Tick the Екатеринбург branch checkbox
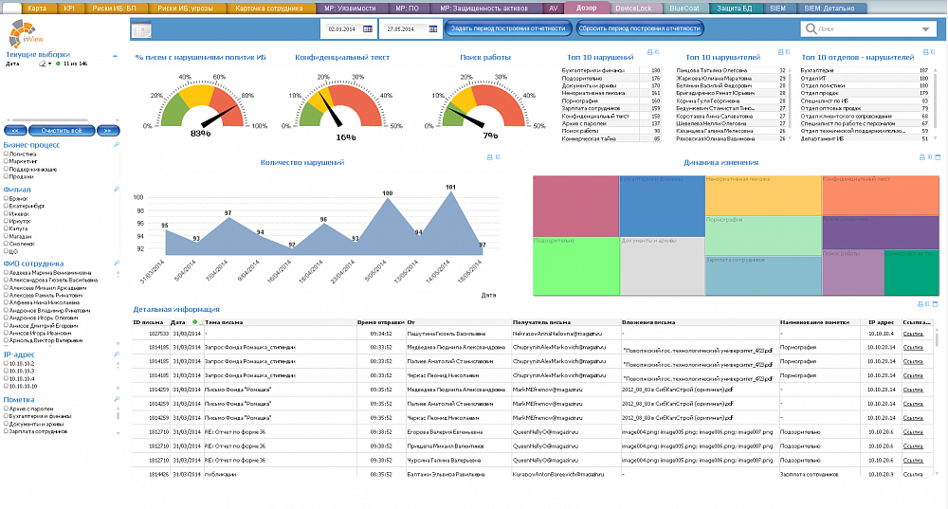Image resolution: width=948 pixels, height=509 pixels. tap(6, 206)
